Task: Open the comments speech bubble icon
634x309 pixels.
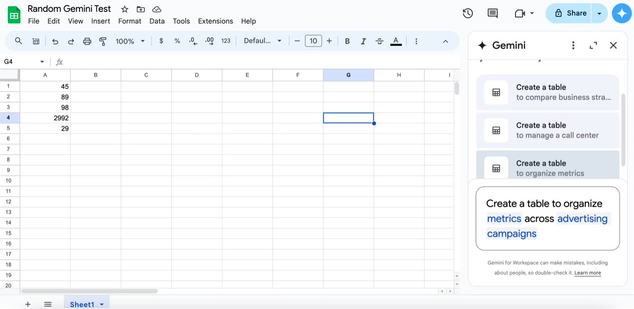Action: (x=493, y=13)
